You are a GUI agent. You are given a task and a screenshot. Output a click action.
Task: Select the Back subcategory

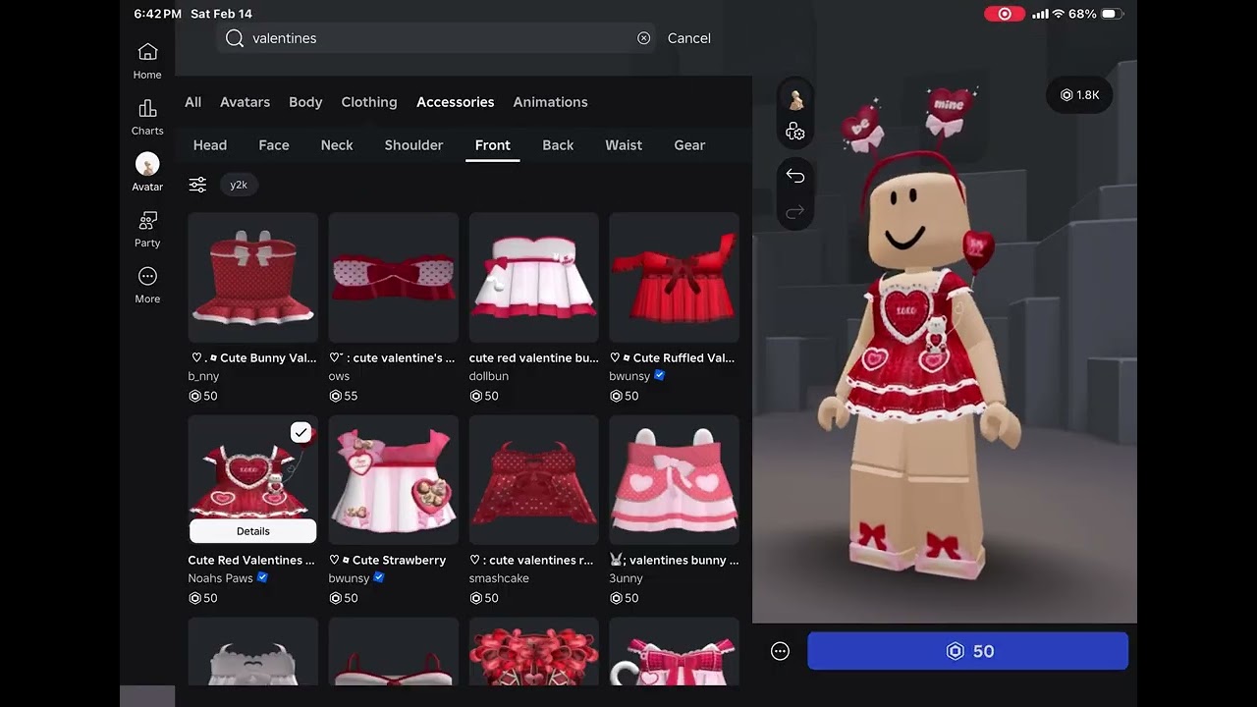(558, 145)
